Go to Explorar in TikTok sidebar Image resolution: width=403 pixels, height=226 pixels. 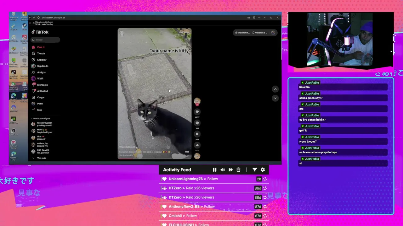tap(39, 60)
